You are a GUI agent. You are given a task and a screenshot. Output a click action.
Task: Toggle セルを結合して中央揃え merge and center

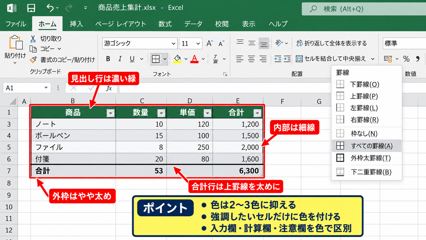pos(331,59)
